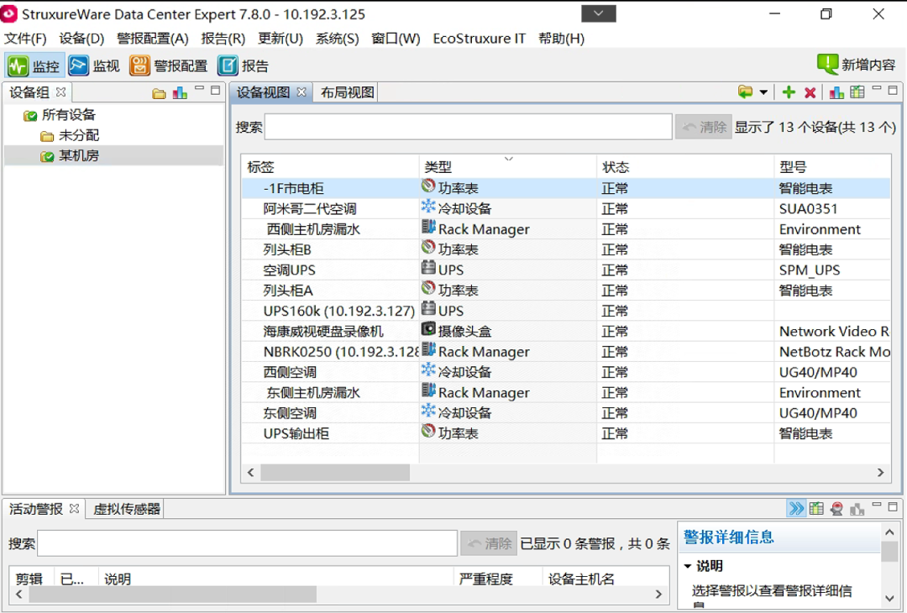
Task: Select 所有设备 in the device tree
Action: pyautogui.click(x=59, y=115)
